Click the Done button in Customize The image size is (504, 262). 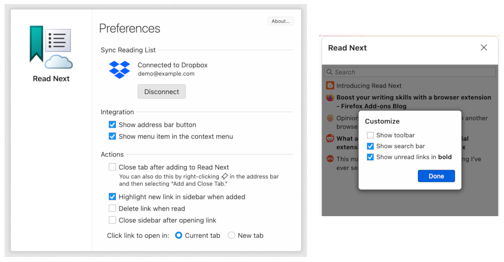(436, 176)
